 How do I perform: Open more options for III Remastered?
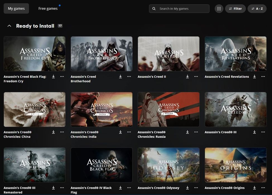(62, 187)
